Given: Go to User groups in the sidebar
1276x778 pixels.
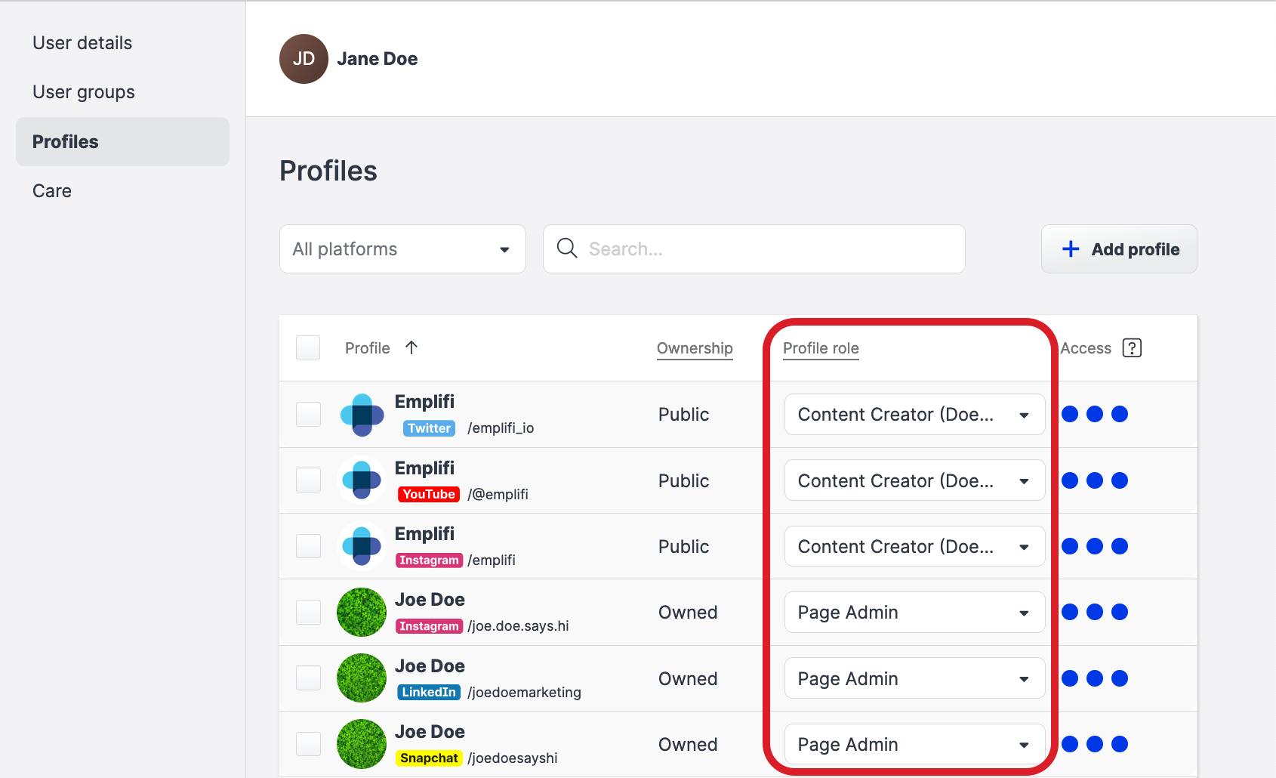Looking at the screenshot, I should (84, 92).
